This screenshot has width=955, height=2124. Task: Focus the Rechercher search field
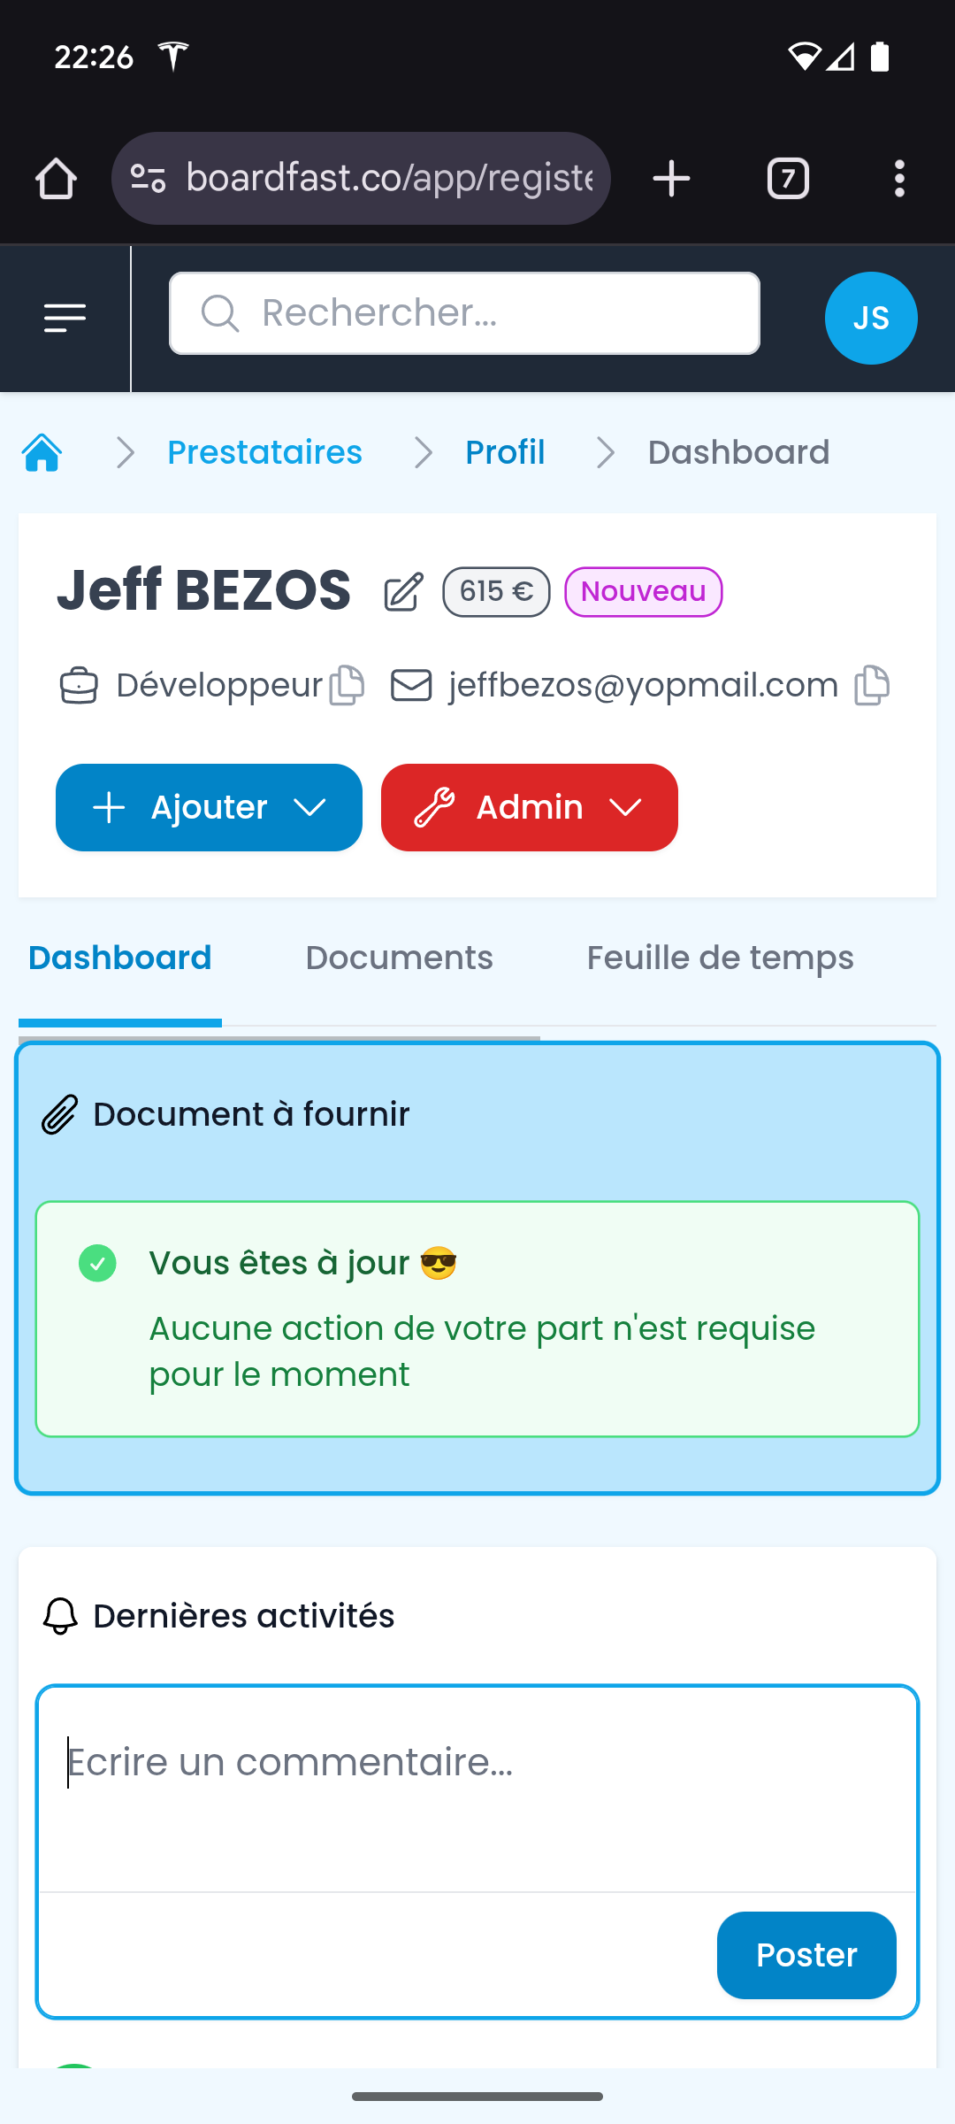pos(477,313)
